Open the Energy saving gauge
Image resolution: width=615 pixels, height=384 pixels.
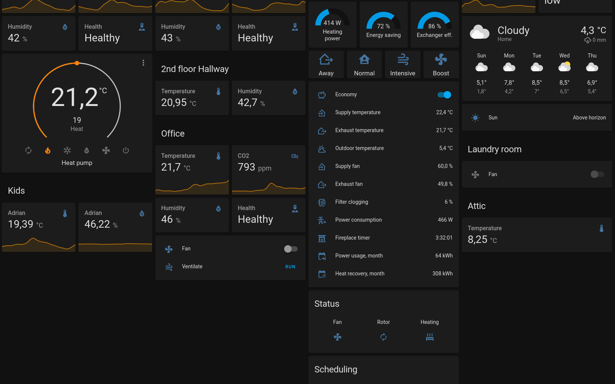[383, 25]
